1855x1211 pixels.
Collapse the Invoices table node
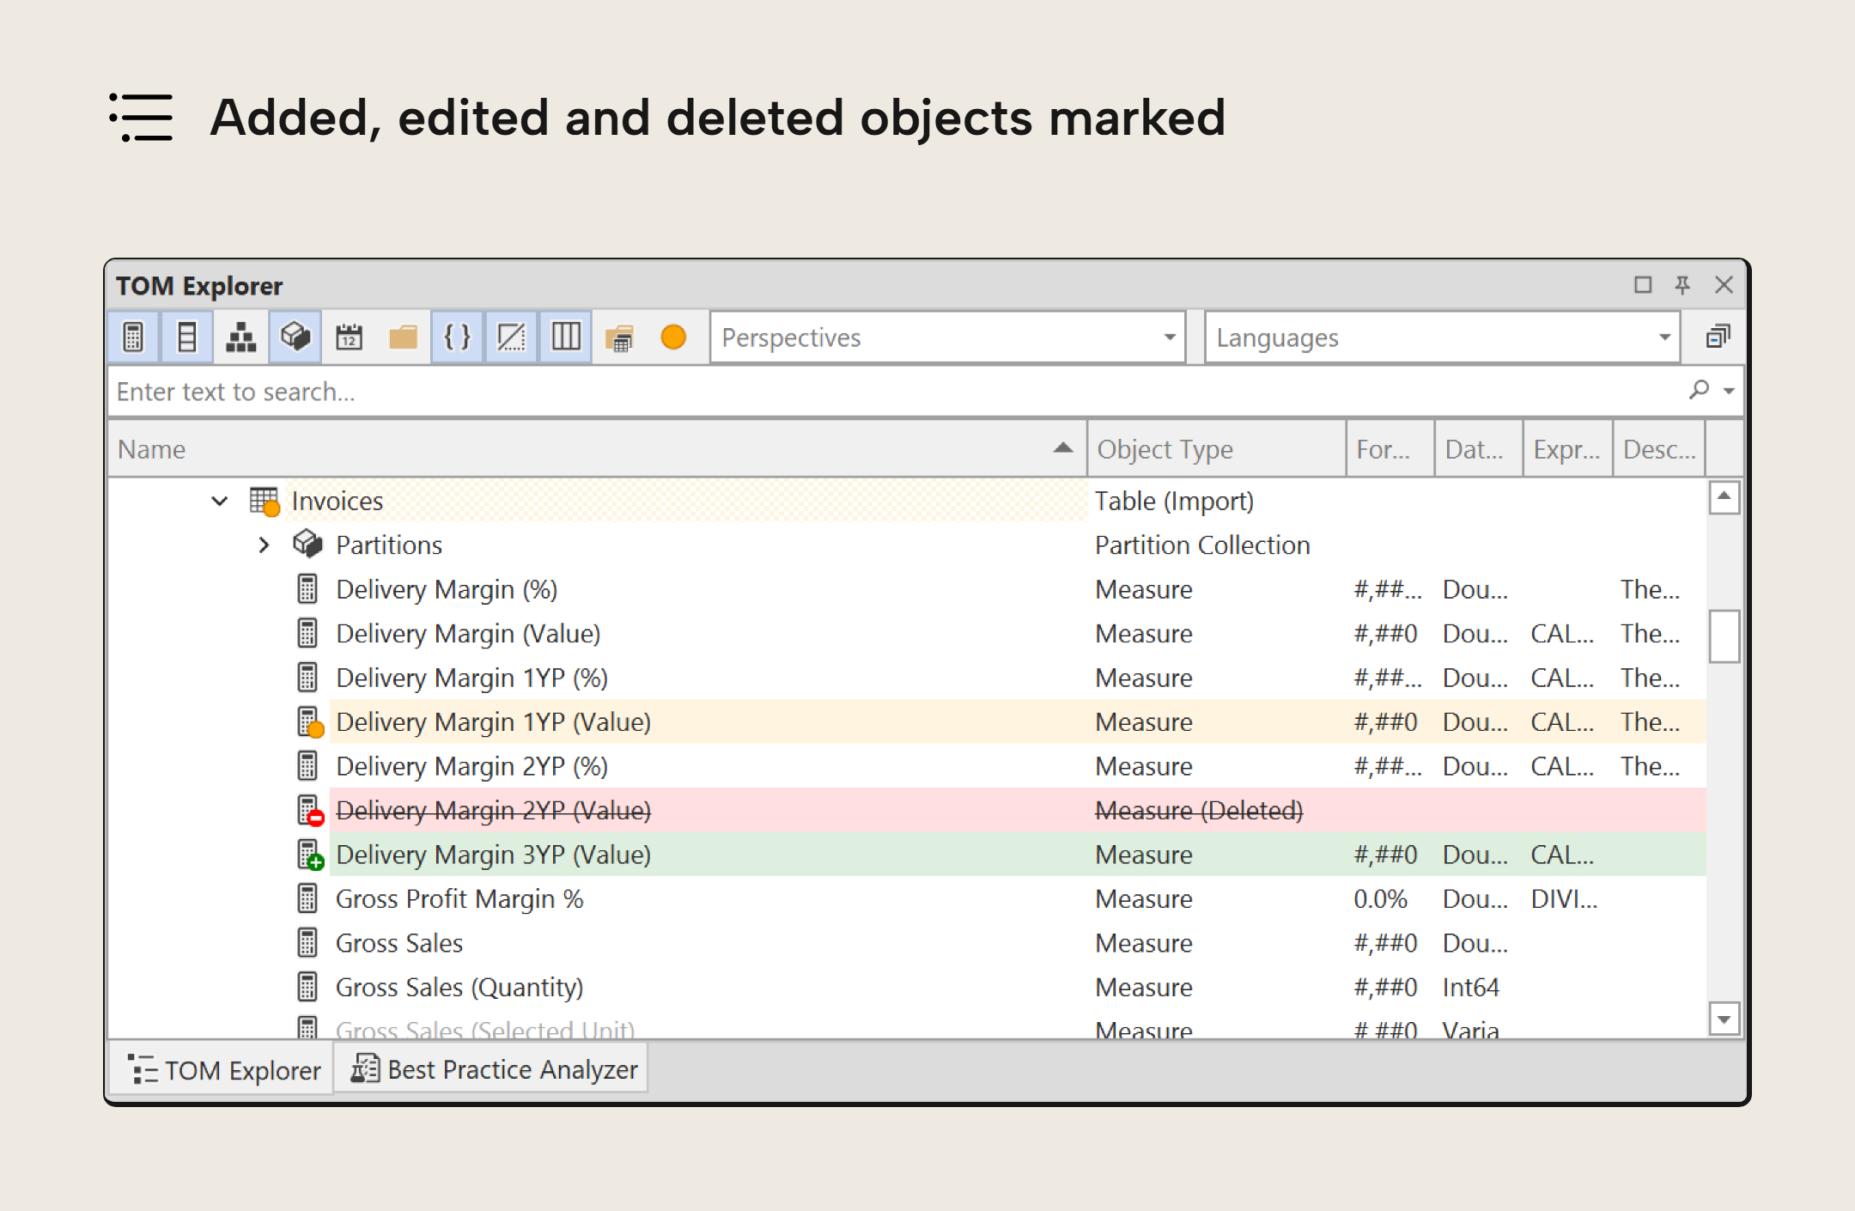coord(220,501)
